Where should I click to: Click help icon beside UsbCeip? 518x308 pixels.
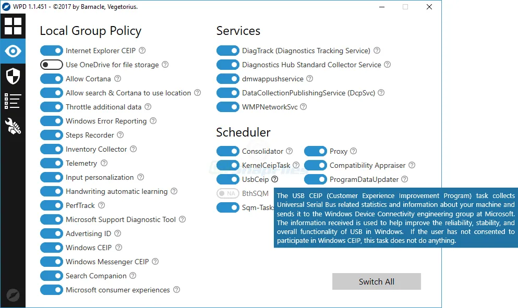[x=275, y=179]
